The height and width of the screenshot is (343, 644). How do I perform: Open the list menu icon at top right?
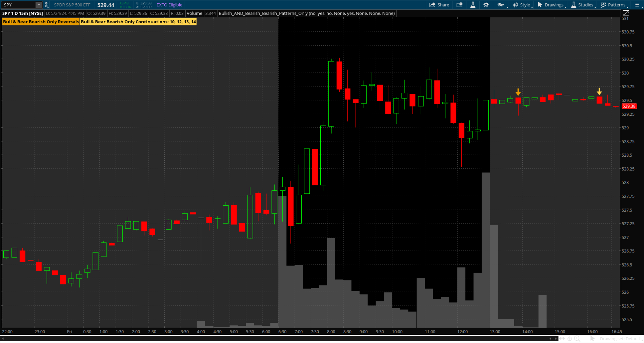point(637,5)
